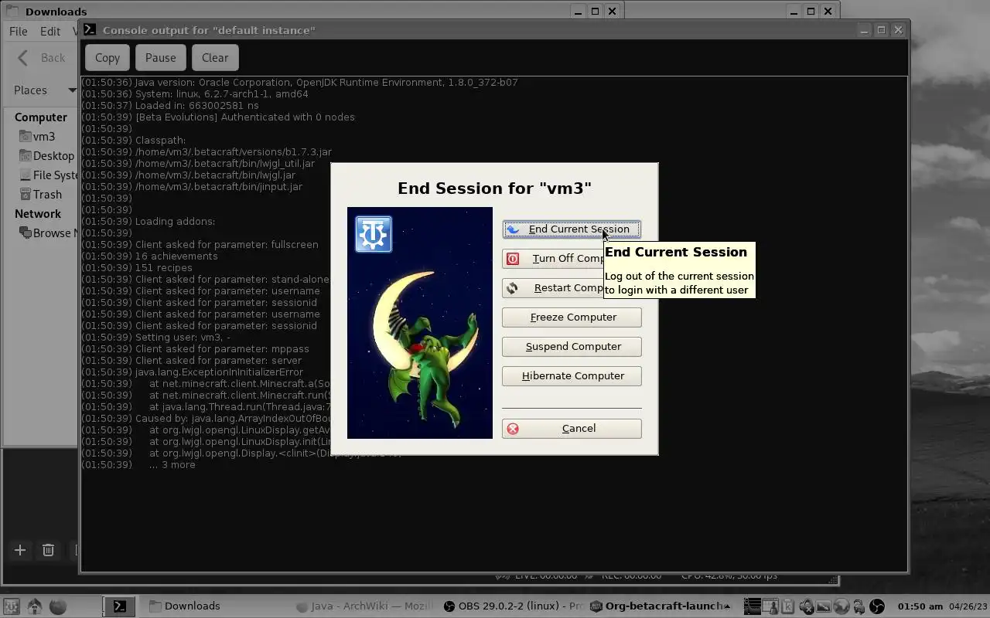Click the globe network tray icon
Screen dimensions: 990x618
point(841,606)
